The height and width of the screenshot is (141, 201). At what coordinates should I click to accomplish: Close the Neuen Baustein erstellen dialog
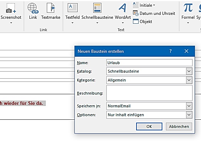(x=186, y=51)
